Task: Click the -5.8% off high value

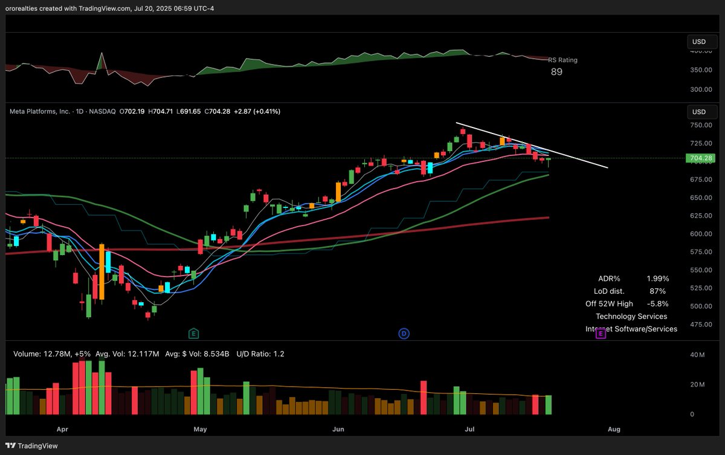Action: 657,304
